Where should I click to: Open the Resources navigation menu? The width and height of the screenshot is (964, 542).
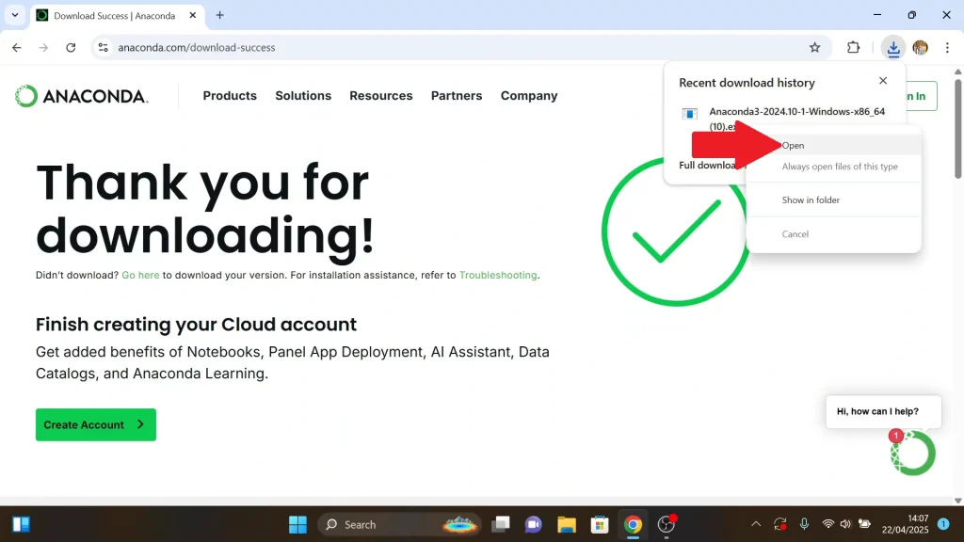coord(381,96)
